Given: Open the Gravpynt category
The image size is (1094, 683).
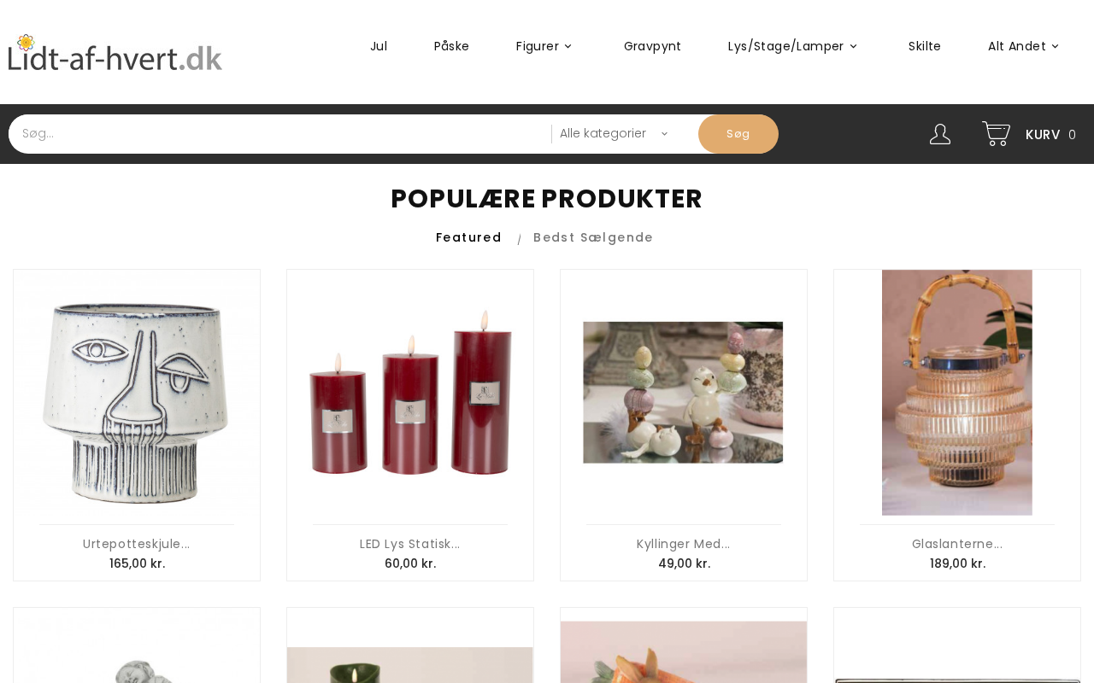Looking at the screenshot, I should tap(652, 46).
